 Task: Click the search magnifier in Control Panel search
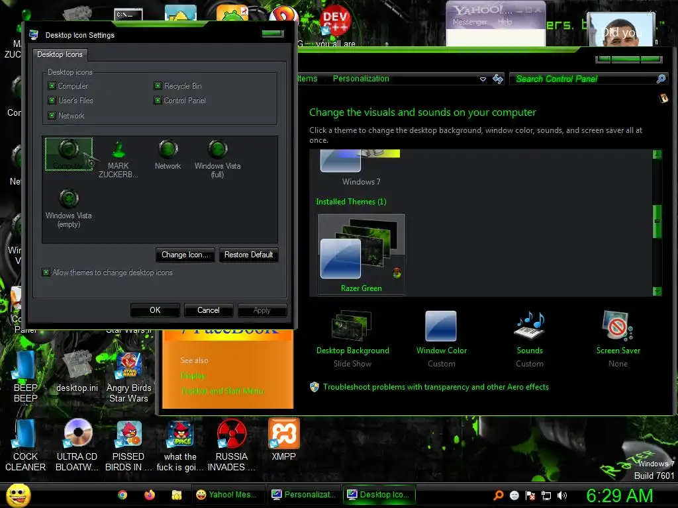(661, 79)
